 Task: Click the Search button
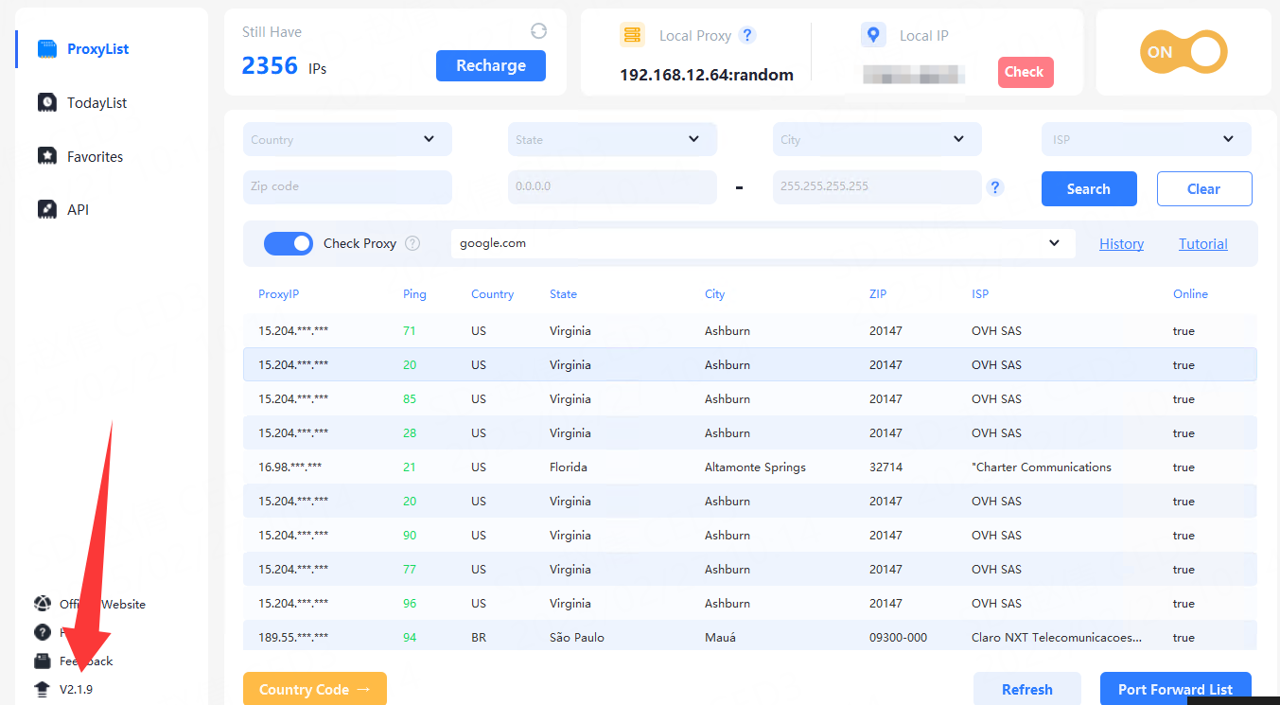click(x=1089, y=188)
